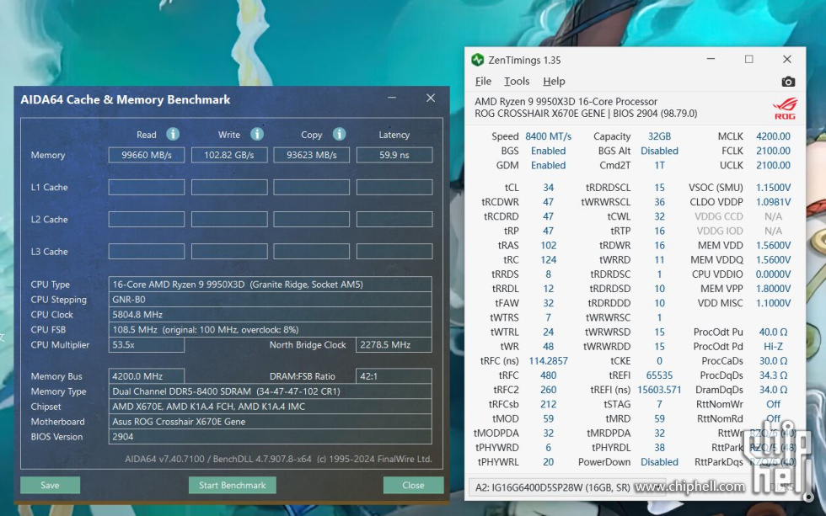The height and width of the screenshot is (516, 826).
Task: Click the Memory Read value 99660 MB/s
Action: 147,155
